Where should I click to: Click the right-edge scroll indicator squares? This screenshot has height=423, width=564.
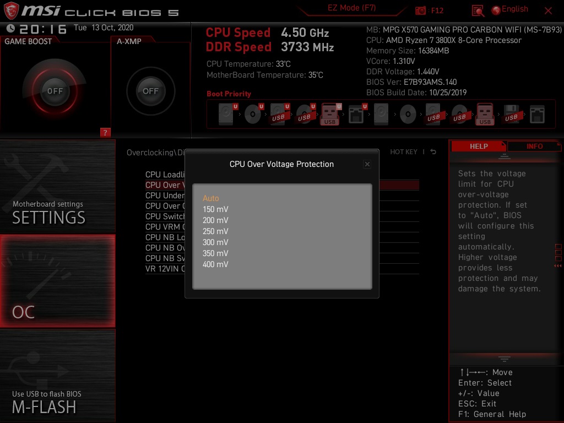558,253
